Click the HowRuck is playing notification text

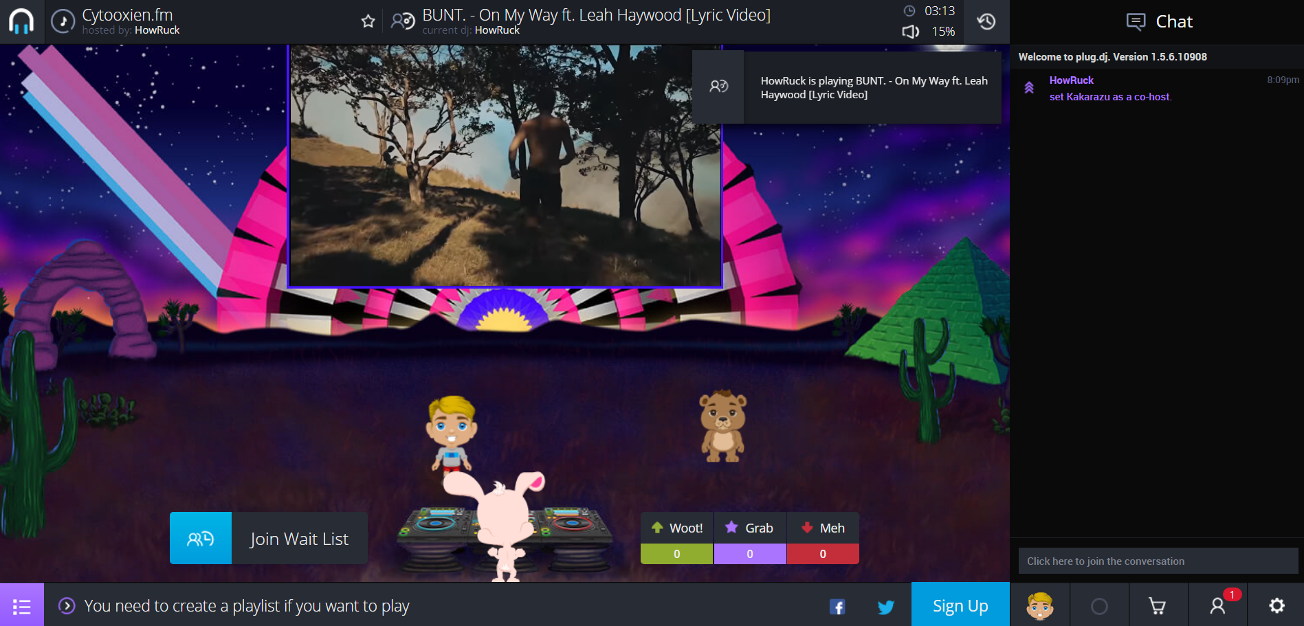point(874,87)
